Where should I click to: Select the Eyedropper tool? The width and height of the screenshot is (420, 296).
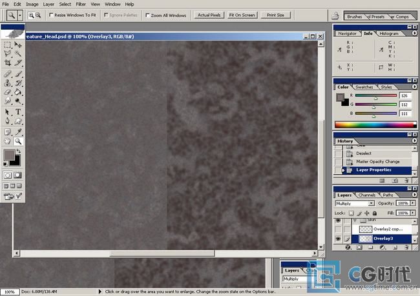pos(17,132)
